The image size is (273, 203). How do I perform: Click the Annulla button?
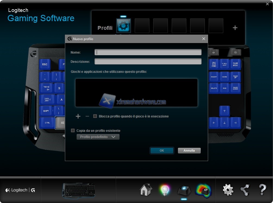coord(189,150)
